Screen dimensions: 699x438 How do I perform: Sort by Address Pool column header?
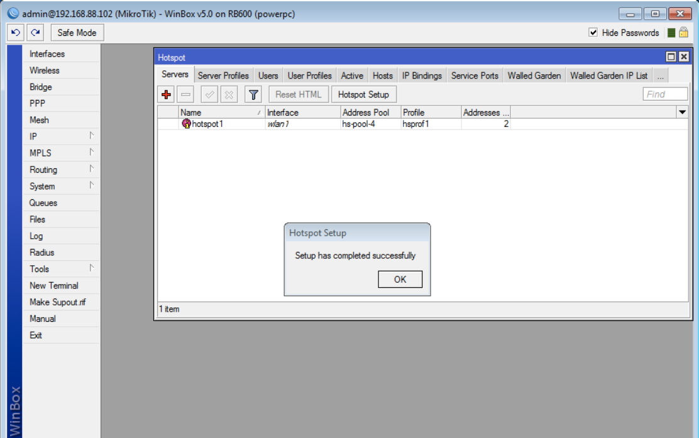(x=370, y=112)
